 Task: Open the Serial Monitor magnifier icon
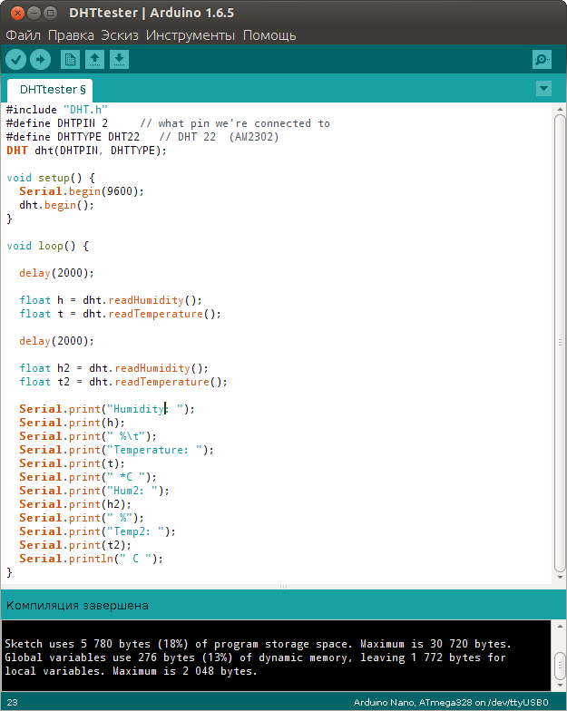[542, 60]
